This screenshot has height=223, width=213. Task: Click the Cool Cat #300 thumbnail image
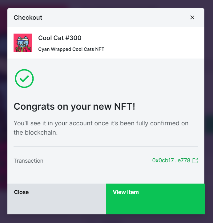(23, 43)
